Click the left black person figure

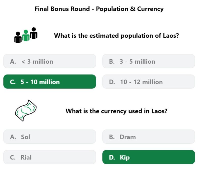[18, 38]
